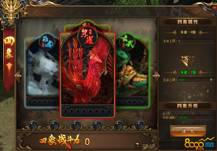Click the 朱雀 star rating bar
Screen dimensions: 217x151
87,111
